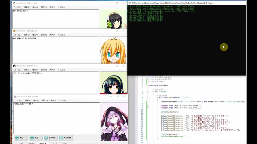Minimize the 結月ゆかり EX window
Screen dimensions: 257x144
click(111, 97)
